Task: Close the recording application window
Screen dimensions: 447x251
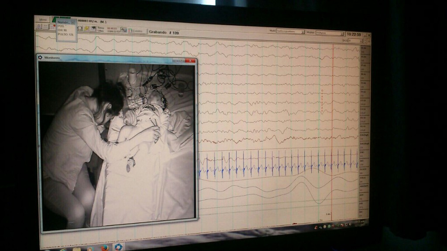Action: 369,35
